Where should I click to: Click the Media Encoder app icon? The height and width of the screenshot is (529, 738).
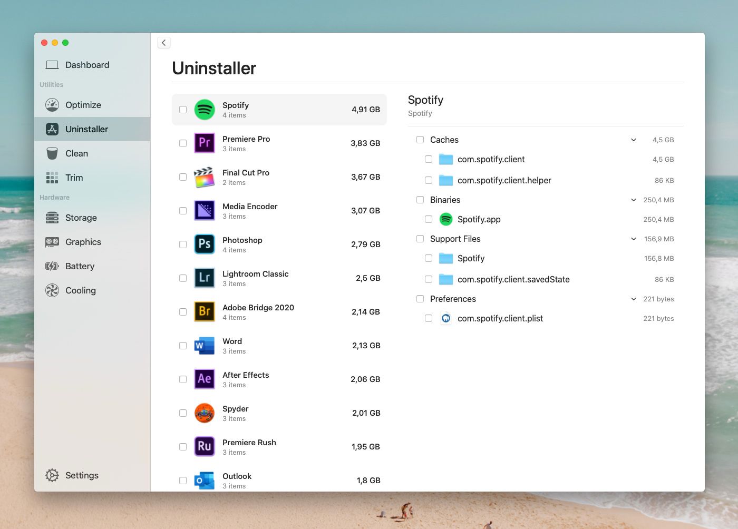click(x=205, y=211)
